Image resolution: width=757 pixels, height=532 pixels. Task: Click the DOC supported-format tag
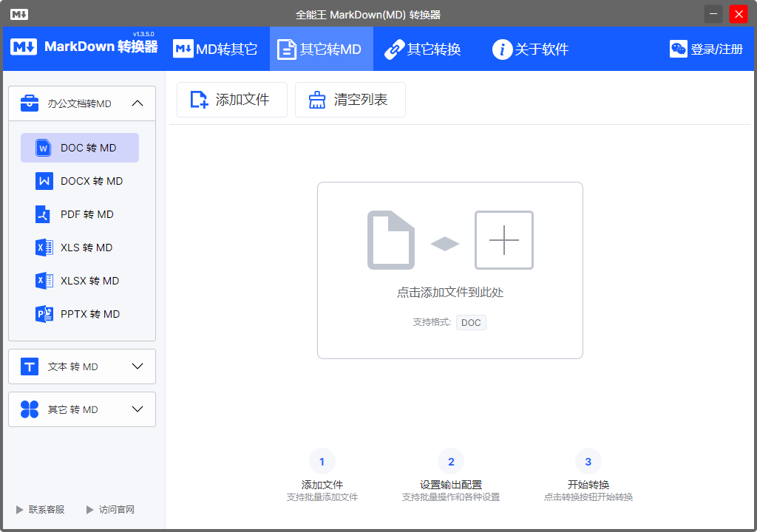pos(471,322)
